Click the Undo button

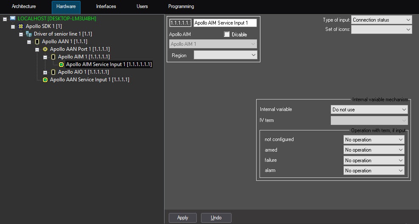(x=216, y=218)
